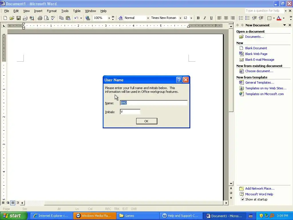
Task: Switch to Games folder taskbar button
Action: (x=138, y=216)
